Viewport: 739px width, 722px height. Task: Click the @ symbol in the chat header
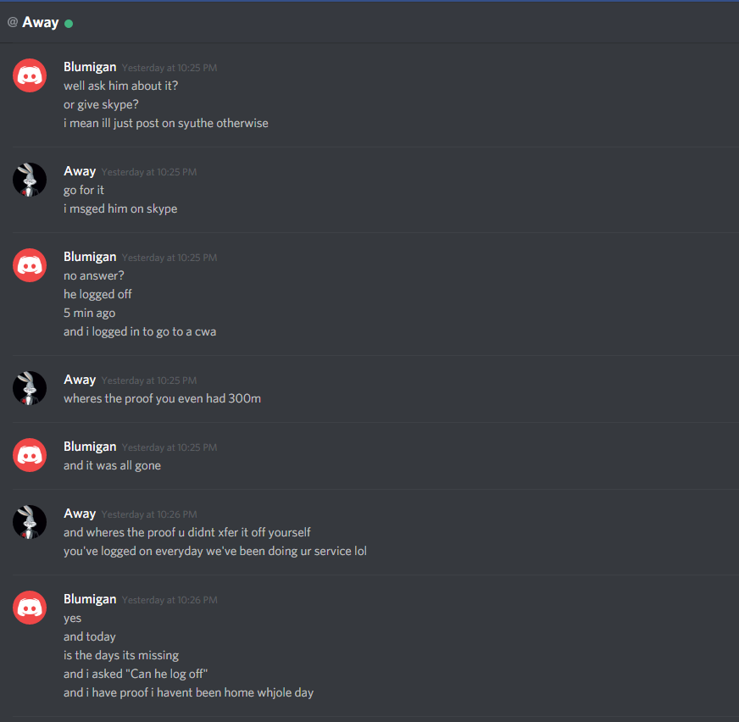pos(13,22)
